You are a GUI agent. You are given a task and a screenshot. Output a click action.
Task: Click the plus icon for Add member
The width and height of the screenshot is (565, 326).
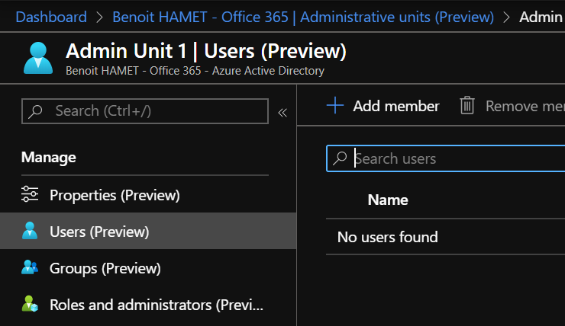click(x=335, y=106)
